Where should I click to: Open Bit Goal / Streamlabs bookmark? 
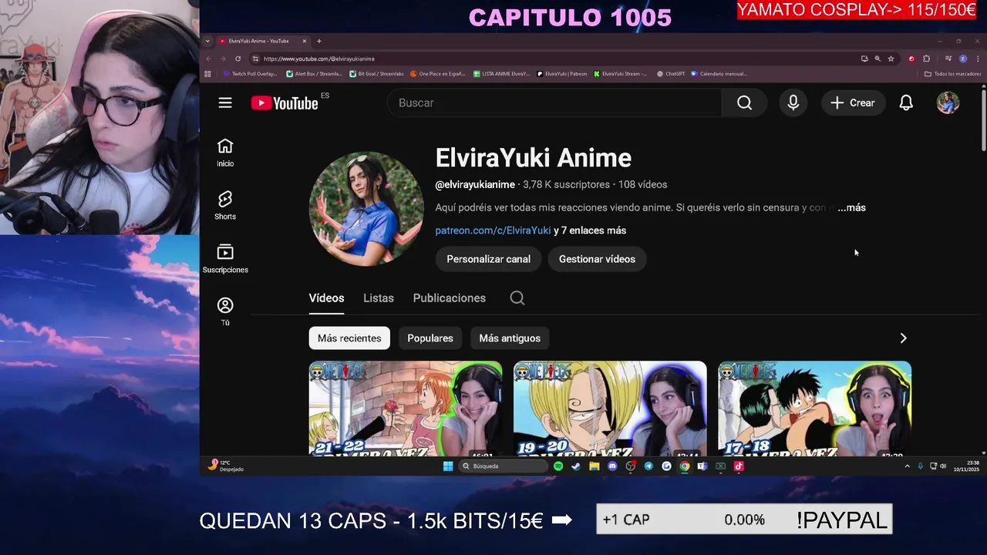[376, 74]
